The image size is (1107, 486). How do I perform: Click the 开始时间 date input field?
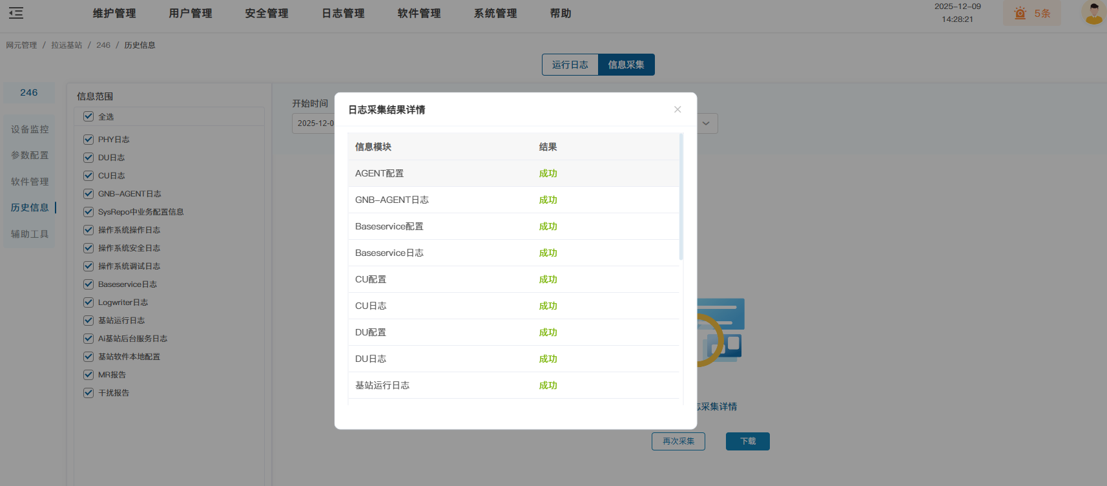(314, 123)
